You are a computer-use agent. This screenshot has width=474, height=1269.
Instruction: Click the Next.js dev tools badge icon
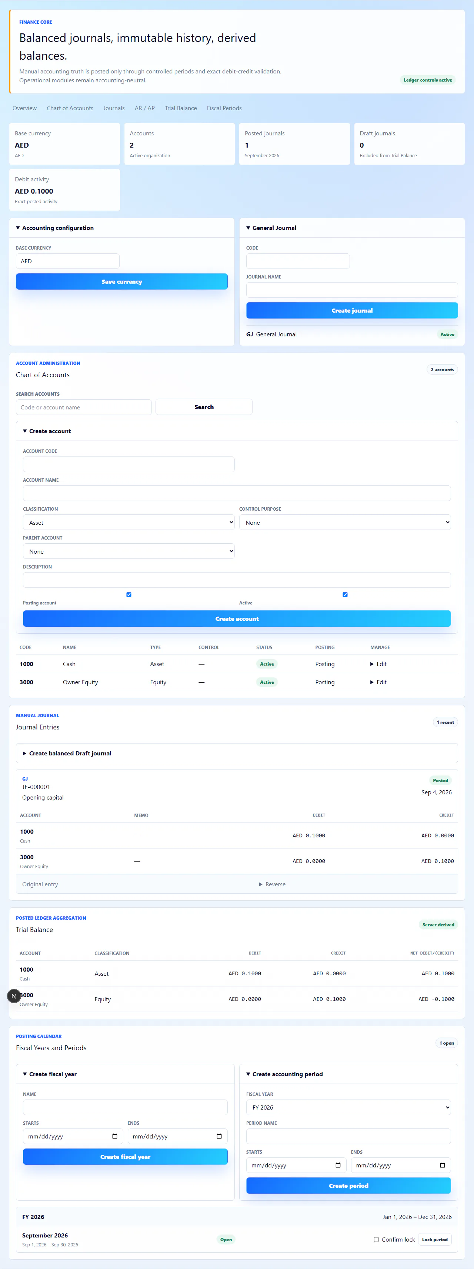pyautogui.click(x=14, y=996)
